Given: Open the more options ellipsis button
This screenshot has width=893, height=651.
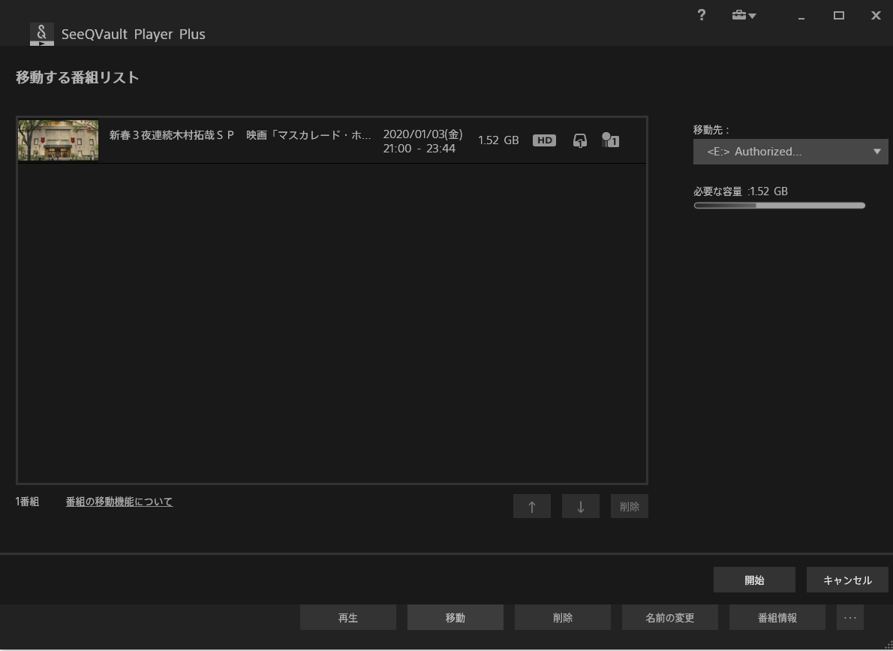Looking at the screenshot, I should pos(849,617).
